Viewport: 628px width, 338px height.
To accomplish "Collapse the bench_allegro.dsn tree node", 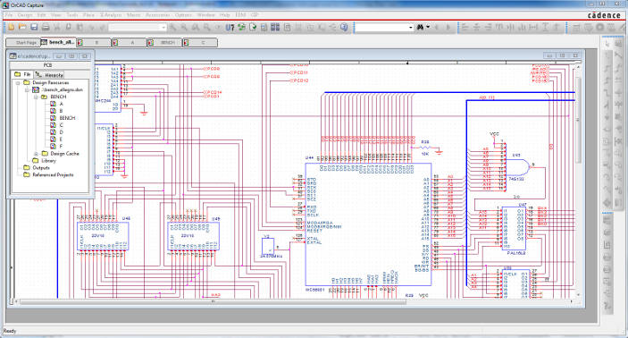I will coord(27,89).
